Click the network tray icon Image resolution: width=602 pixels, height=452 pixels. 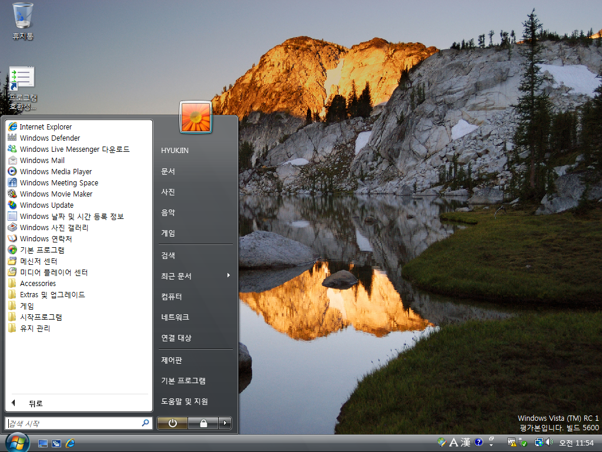(x=539, y=443)
